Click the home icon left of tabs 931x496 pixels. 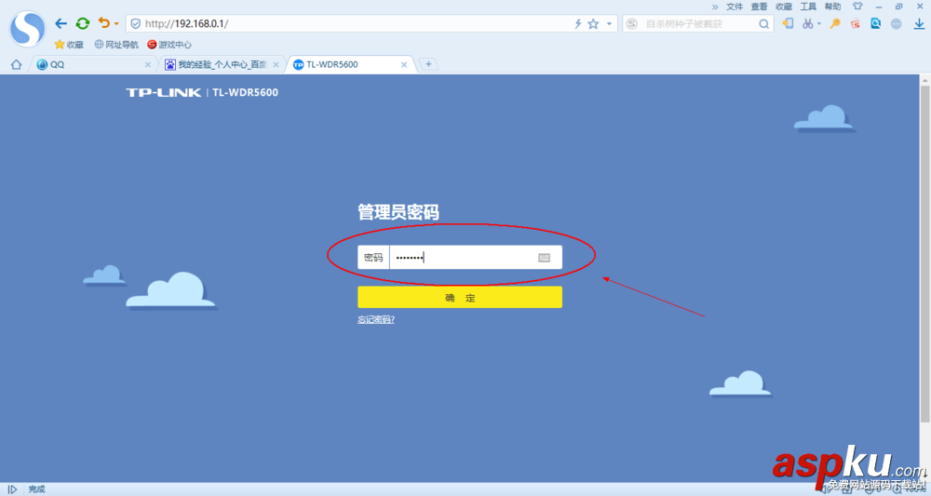coord(16,64)
